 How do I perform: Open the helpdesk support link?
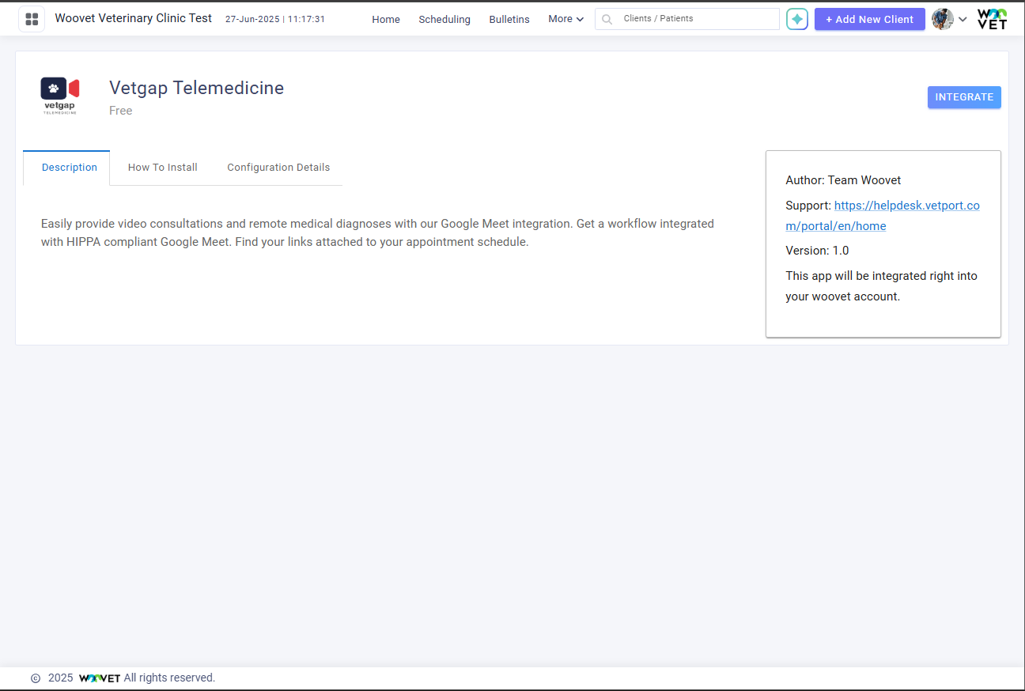coord(906,206)
